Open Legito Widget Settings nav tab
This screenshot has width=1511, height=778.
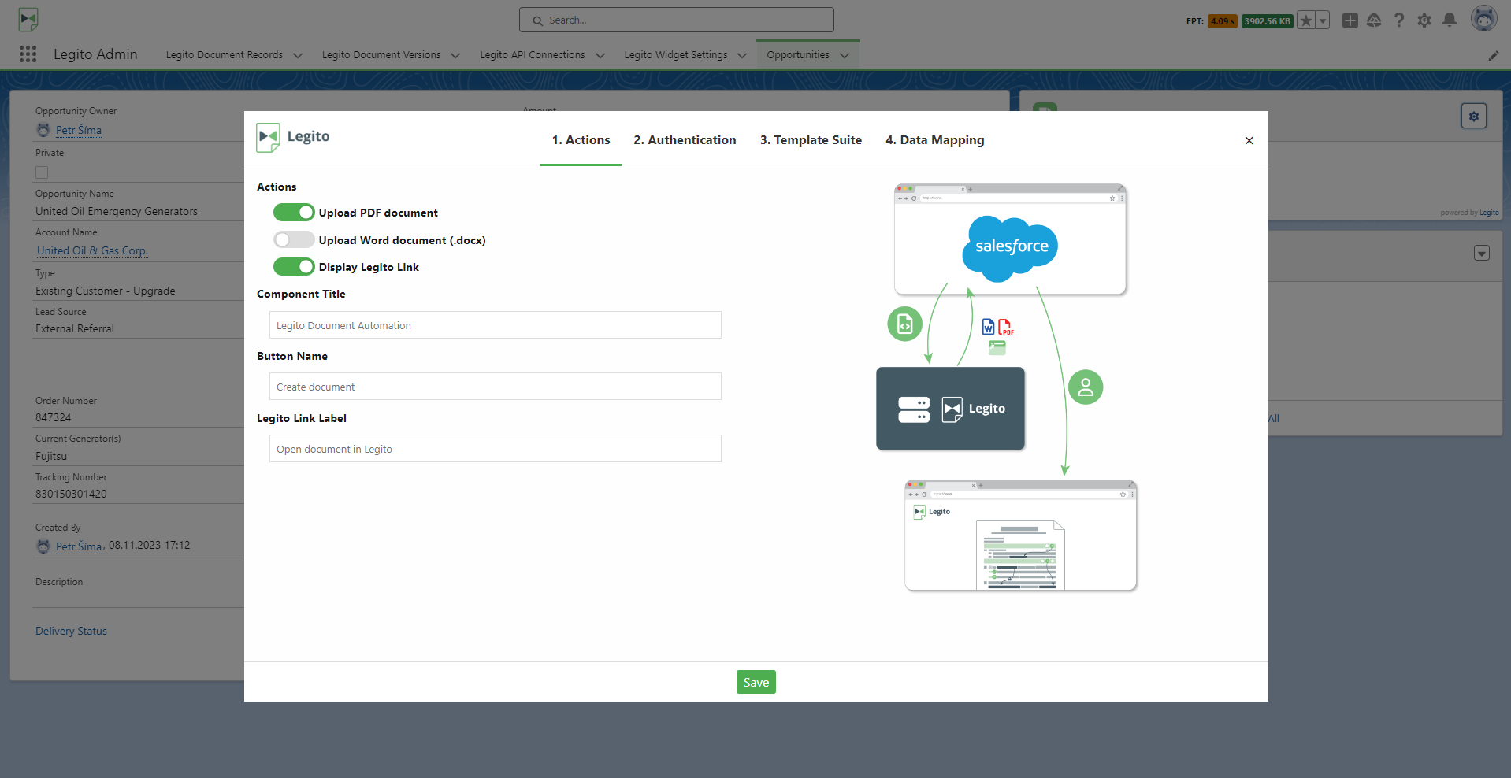(676, 55)
